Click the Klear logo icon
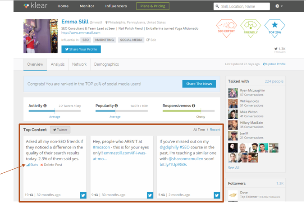The width and height of the screenshot is (306, 207). pyautogui.click(x=27, y=6)
